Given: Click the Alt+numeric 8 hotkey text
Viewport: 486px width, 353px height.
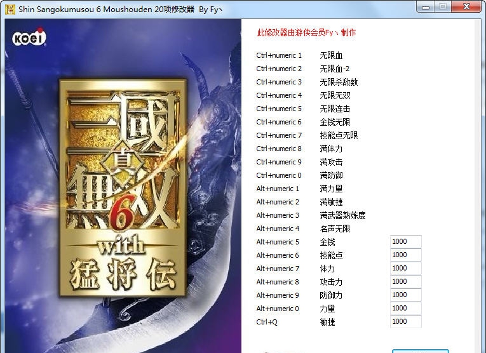Looking at the screenshot, I should click(278, 282).
